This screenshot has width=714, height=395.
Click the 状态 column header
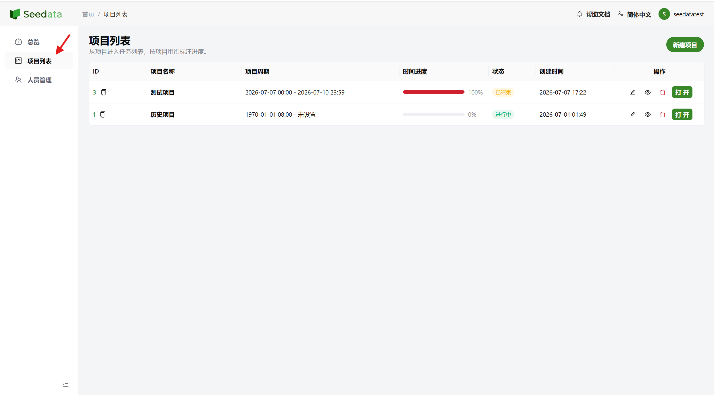(498, 71)
